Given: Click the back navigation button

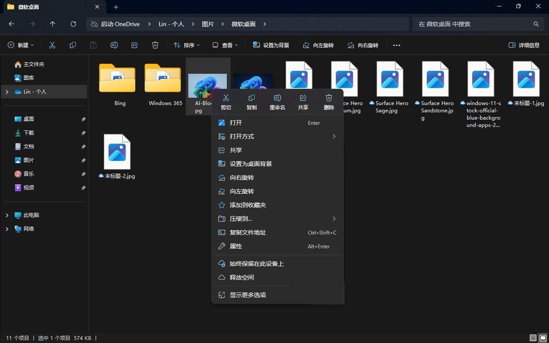Looking at the screenshot, I should [11, 24].
